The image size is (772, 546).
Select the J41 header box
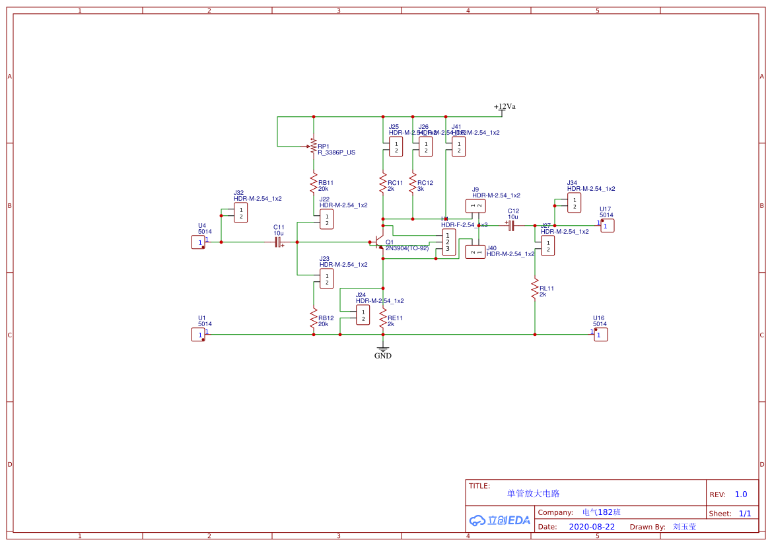[x=458, y=147]
